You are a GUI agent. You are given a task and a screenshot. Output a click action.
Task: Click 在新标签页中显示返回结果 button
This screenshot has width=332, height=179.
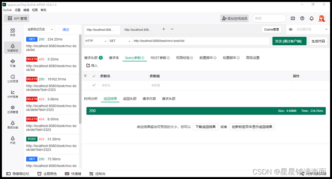[x=252, y=127]
